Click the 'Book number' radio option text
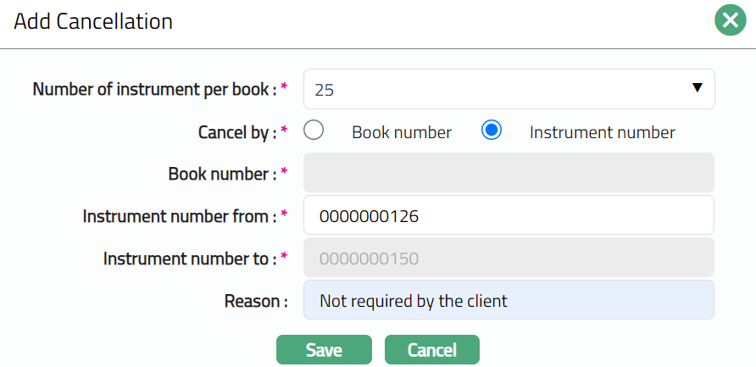 tap(401, 132)
